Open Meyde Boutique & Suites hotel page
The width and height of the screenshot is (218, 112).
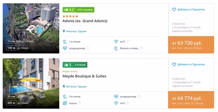pos(84,76)
